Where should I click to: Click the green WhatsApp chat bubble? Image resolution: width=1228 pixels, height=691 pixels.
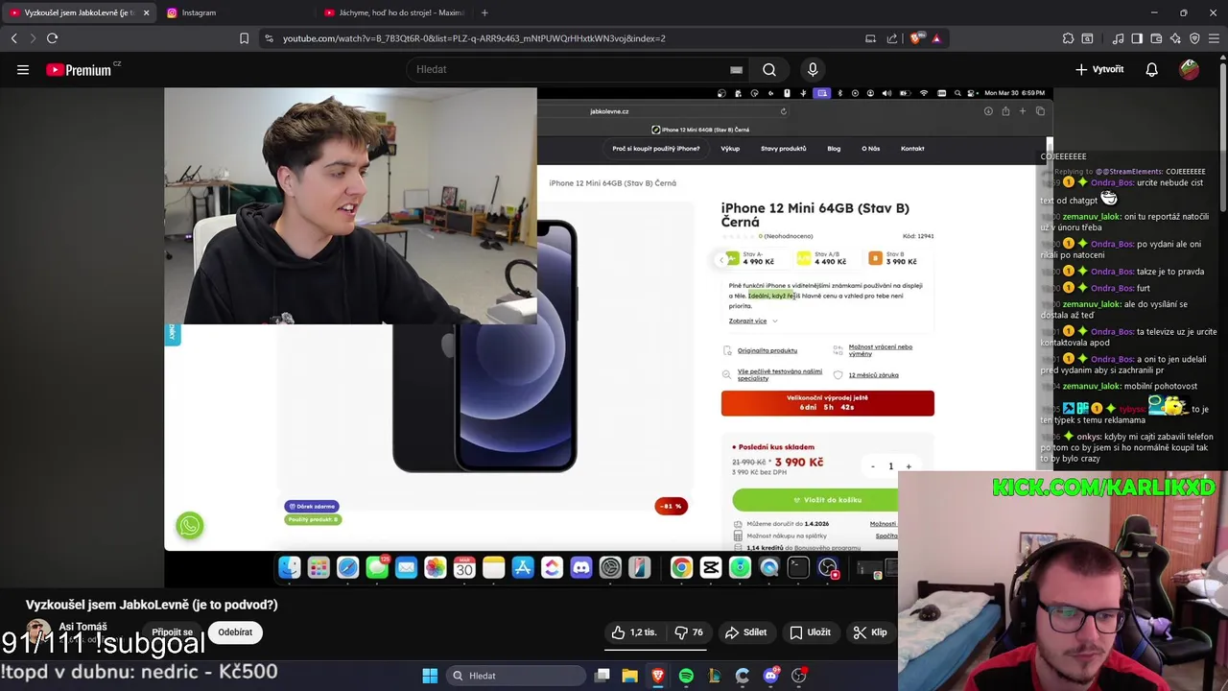[x=190, y=526]
